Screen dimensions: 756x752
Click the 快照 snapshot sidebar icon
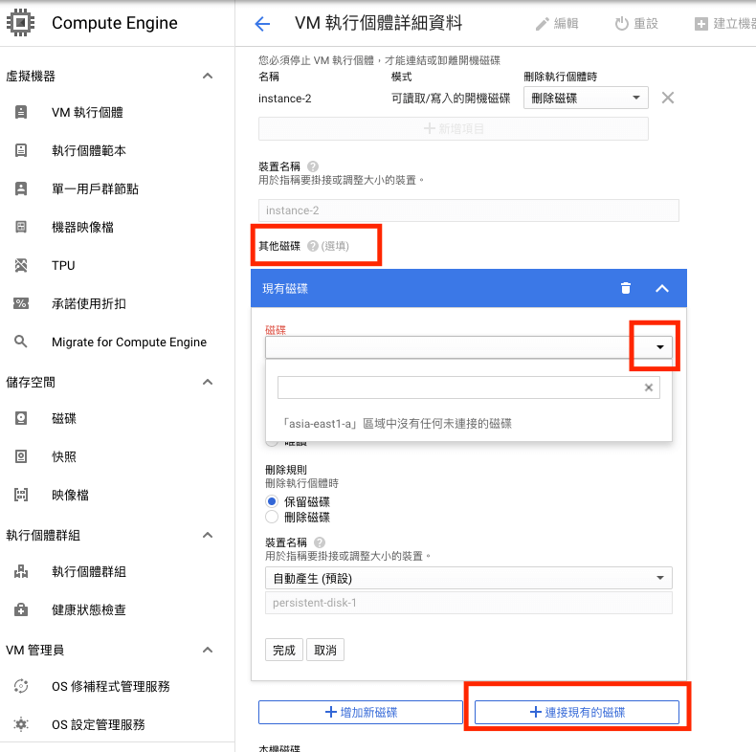(x=21, y=456)
